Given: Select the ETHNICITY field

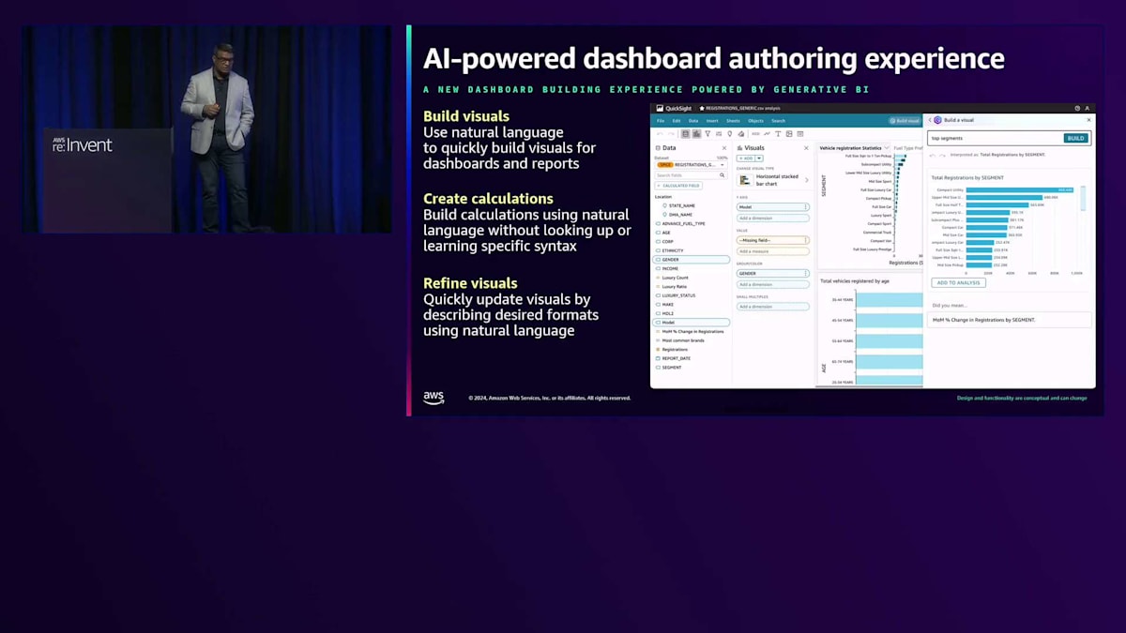Looking at the screenshot, I should [x=673, y=250].
